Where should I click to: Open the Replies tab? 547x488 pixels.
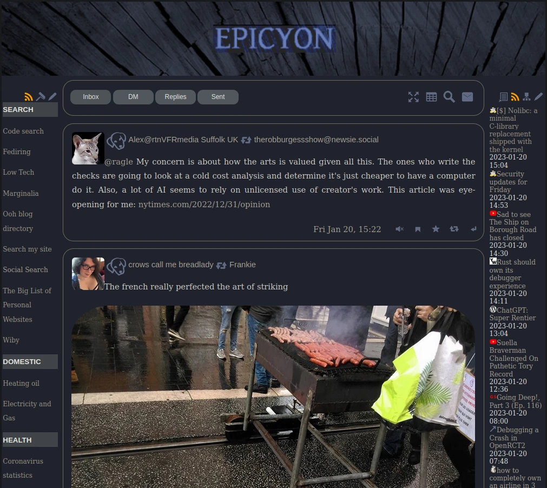click(x=175, y=97)
